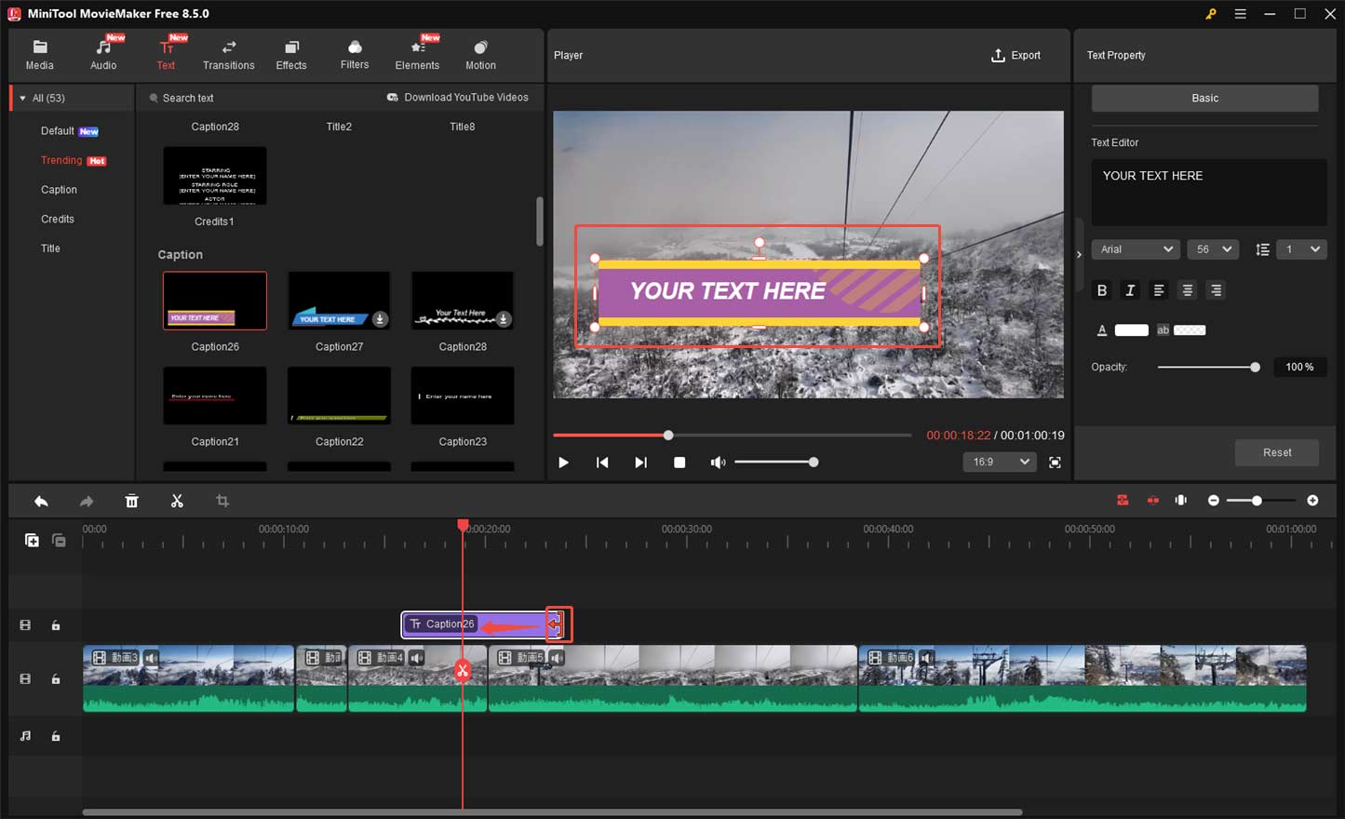The width and height of the screenshot is (1345, 819).
Task: Toggle bold formatting for the text
Action: pos(1101,290)
